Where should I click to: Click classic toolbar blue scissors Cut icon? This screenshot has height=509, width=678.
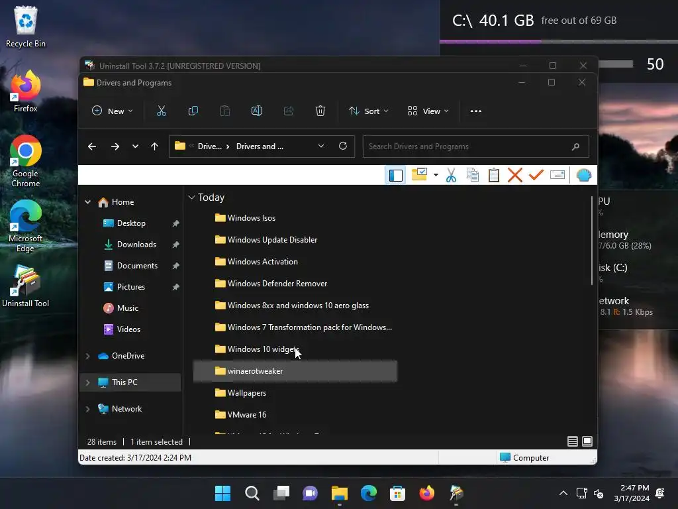pyautogui.click(x=451, y=175)
